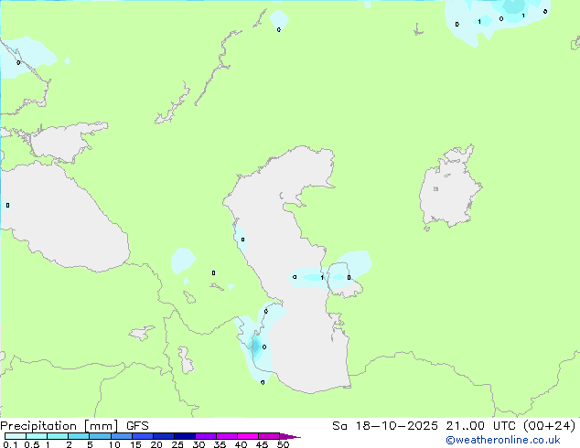
Task: Click the '25' legend label
Action: [177, 444]
